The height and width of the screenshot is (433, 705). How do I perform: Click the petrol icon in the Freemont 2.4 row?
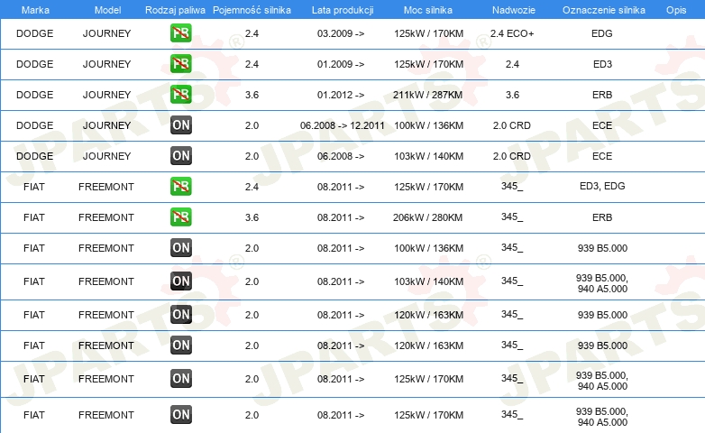coord(180,187)
